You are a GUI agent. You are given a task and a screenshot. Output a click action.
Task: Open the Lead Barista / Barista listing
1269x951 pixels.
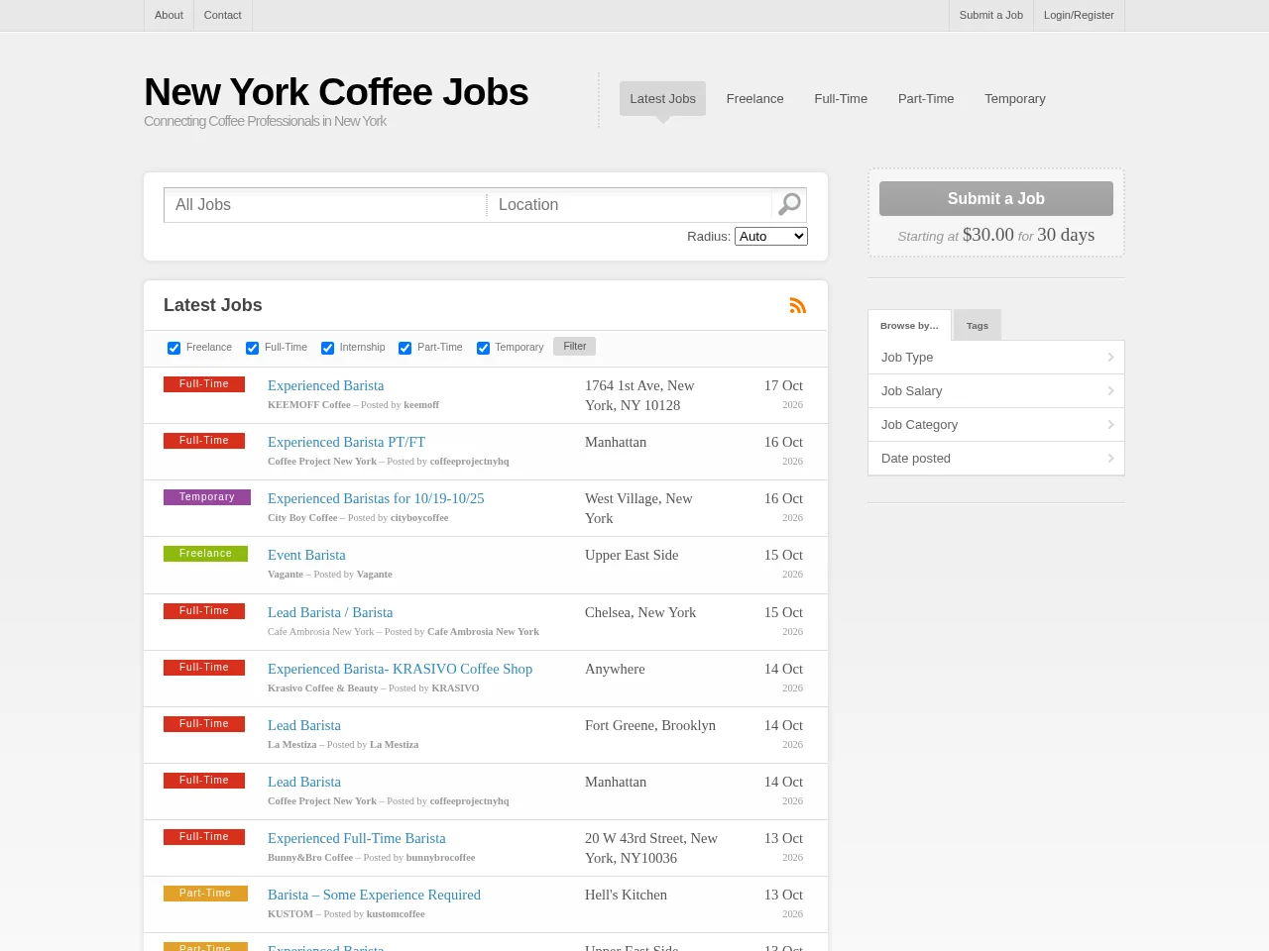330,612
